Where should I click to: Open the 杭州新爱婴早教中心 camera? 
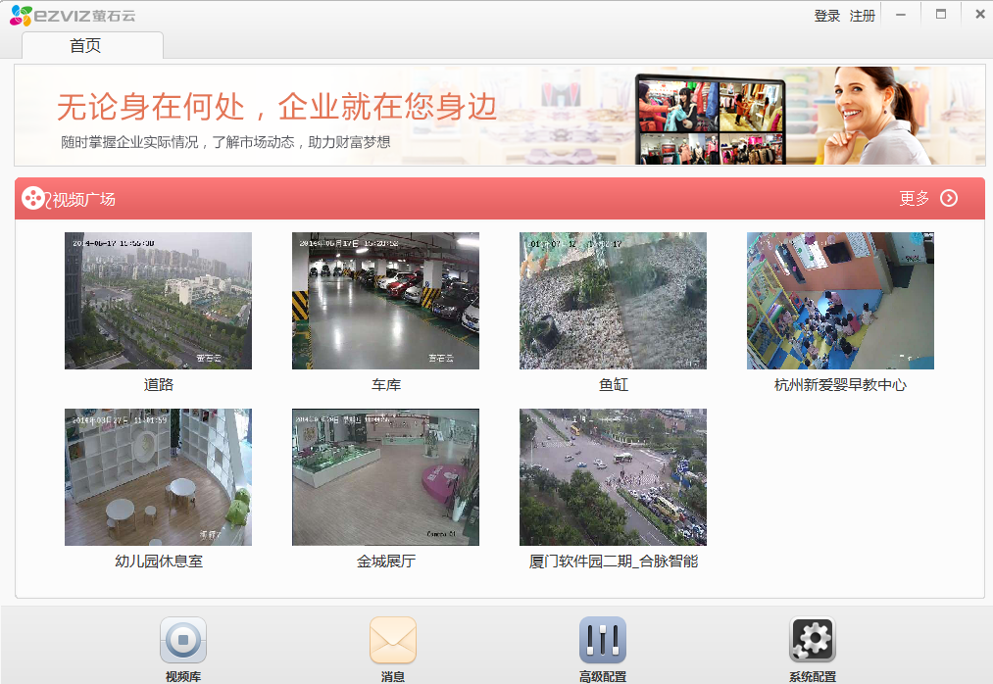coord(840,301)
